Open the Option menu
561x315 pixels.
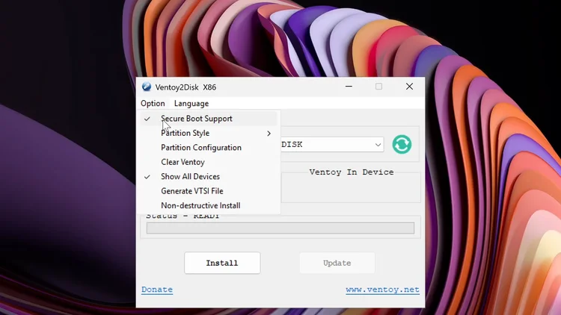click(x=153, y=104)
